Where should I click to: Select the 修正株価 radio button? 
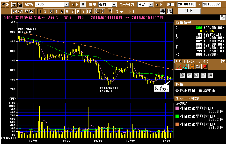pos(177,91)
